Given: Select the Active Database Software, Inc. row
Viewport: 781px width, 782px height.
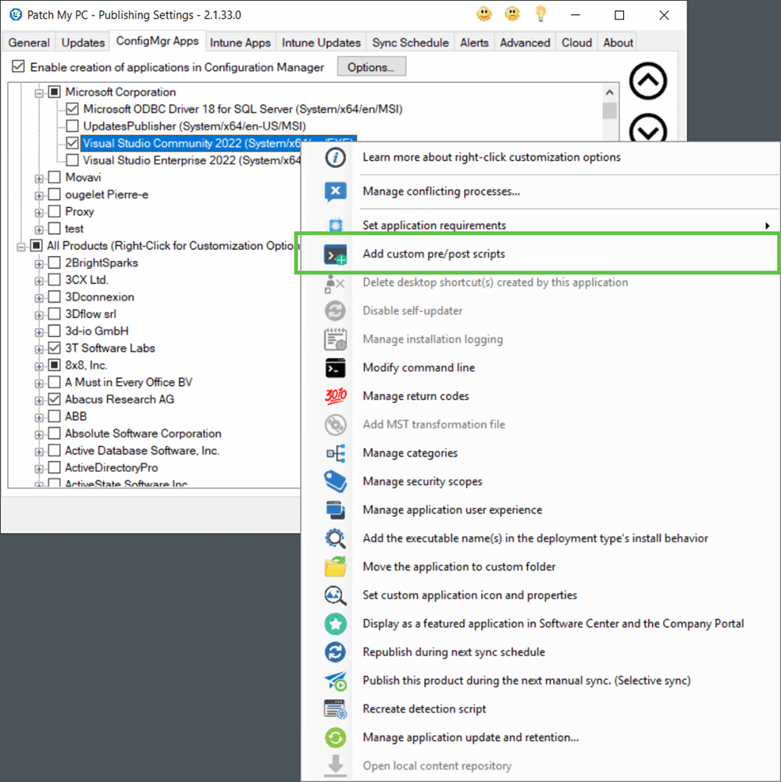Looking at the screenshot, I should click(142, 450).
